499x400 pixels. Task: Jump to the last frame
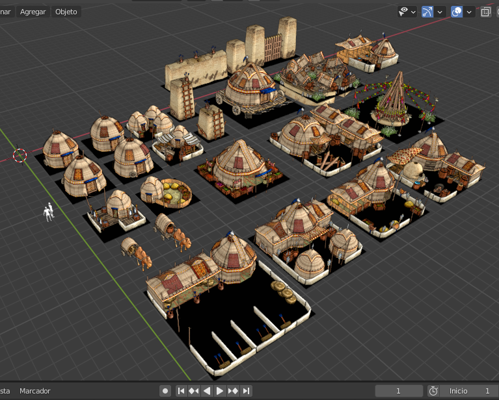(x=246, y=391)
